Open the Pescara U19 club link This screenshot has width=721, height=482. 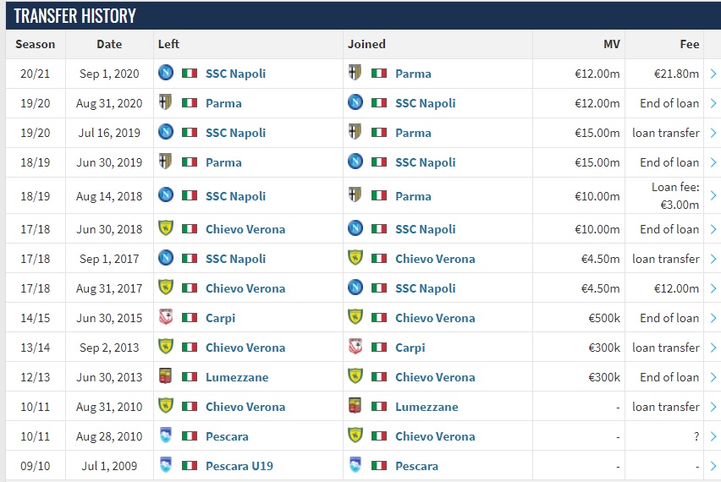tap(239, 466)
